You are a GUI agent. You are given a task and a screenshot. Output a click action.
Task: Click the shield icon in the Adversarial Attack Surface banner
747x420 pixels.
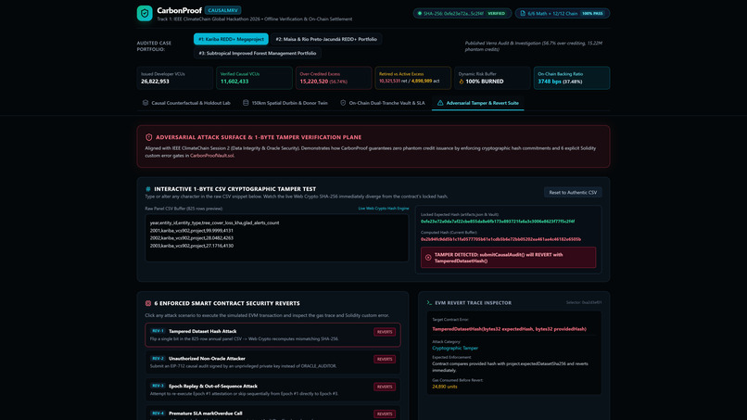[148, 137]
